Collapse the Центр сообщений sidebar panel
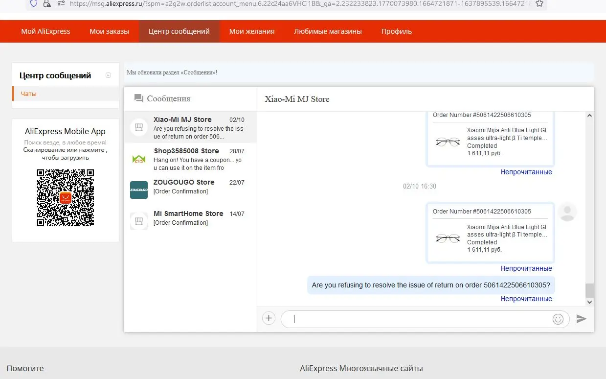The height and width of the screenshot is (379, 606). 108,75
